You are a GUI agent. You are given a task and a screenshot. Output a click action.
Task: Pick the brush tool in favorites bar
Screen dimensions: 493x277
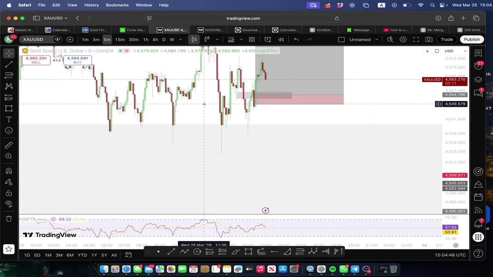[x=235, y=252]
